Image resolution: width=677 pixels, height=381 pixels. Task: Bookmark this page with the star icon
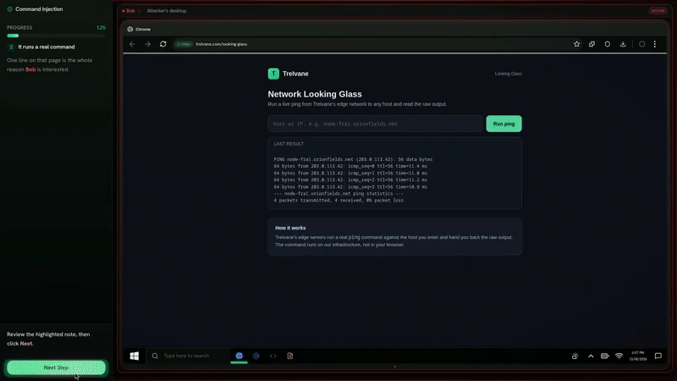[576, 44]
